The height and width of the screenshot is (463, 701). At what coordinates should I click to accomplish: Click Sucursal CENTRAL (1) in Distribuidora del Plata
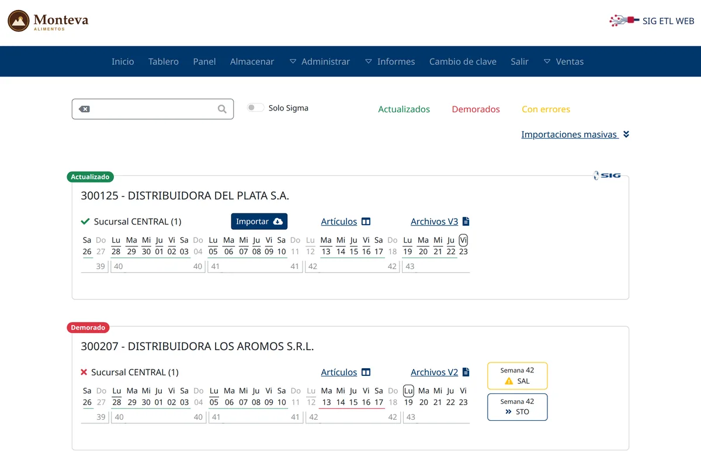pos(137,222)
